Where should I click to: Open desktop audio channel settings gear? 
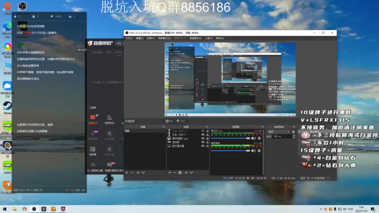pos(259,151)
